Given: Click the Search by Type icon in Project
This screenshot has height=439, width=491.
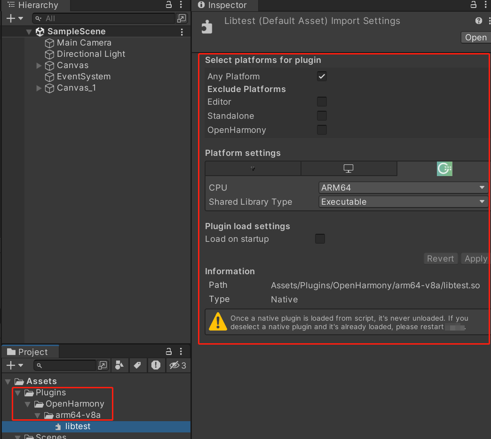Looking at the screenshot, I should [x=119, y=365].
